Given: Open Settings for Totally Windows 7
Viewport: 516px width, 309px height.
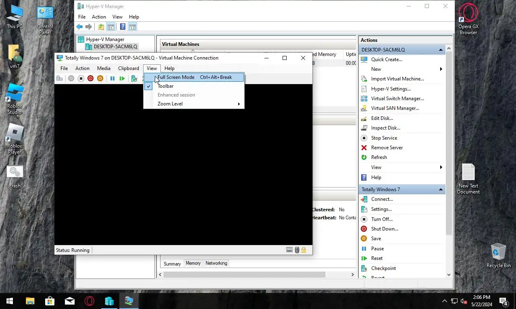Looking at the screenshot, I should [381, 209].
